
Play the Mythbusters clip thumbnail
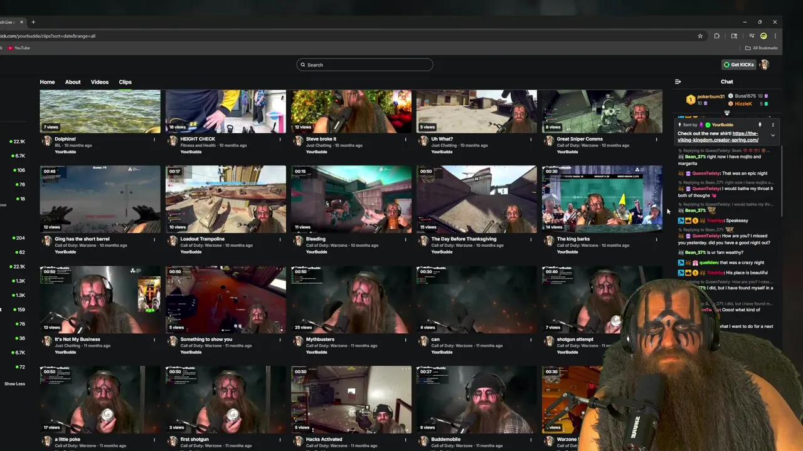point(351,299)
